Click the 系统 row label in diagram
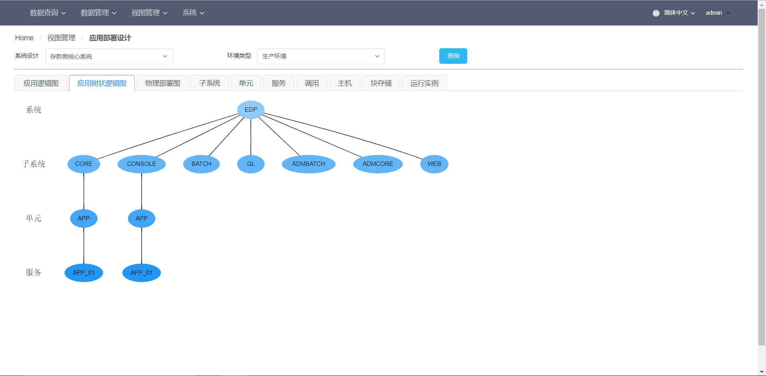This screenshot has height=376, width=766. tap(34, 110)
